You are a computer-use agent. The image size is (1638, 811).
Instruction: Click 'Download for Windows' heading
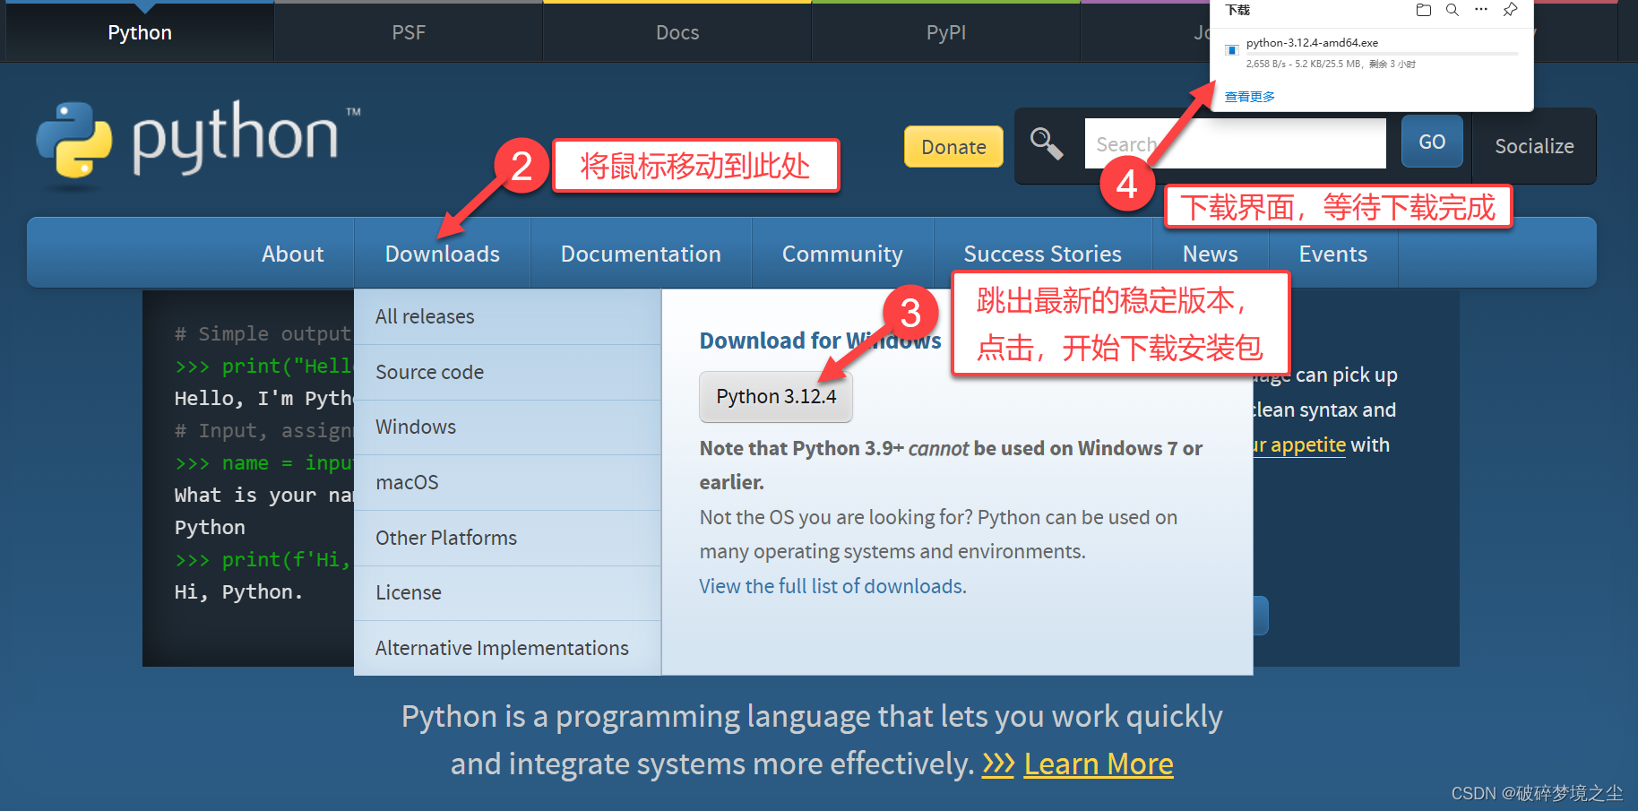pos(820,341)
